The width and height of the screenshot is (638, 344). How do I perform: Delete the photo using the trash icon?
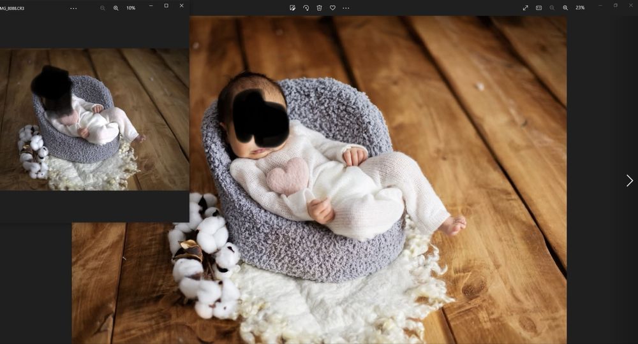tap(320, 8)
